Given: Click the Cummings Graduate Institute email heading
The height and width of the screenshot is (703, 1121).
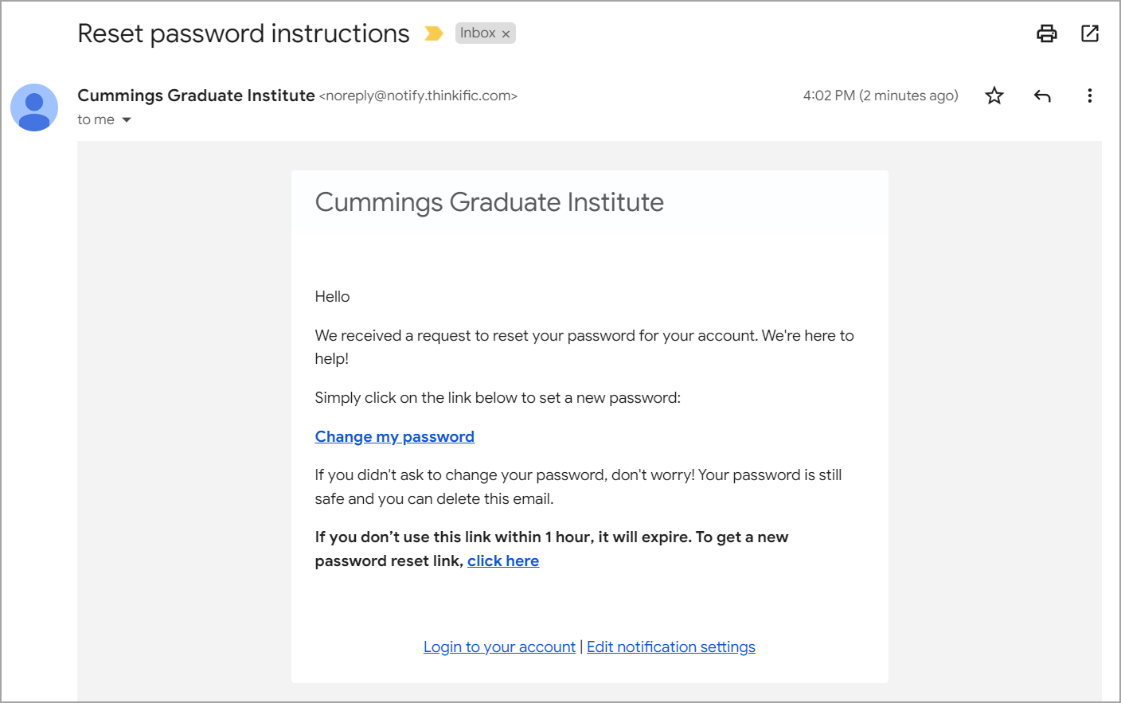Looking at the screenshot, I should point(489,202).
